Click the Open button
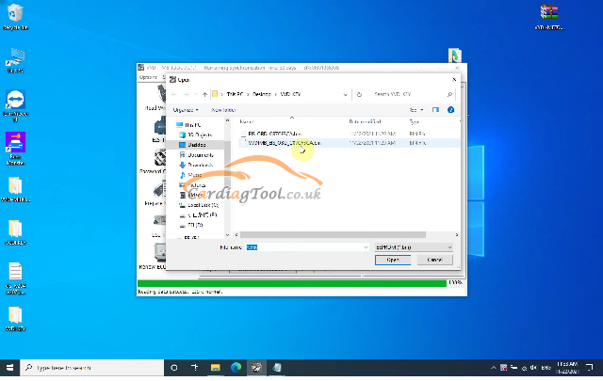The width and height of the screenshot is (603, 381). pyautogui.click(x=393, y=260)
